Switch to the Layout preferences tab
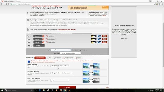Screen dimensions: 164x92 tap(78, 58)
